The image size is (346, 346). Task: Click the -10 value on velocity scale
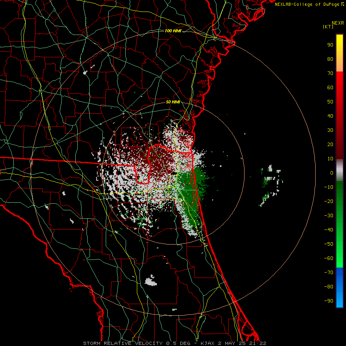329,187
